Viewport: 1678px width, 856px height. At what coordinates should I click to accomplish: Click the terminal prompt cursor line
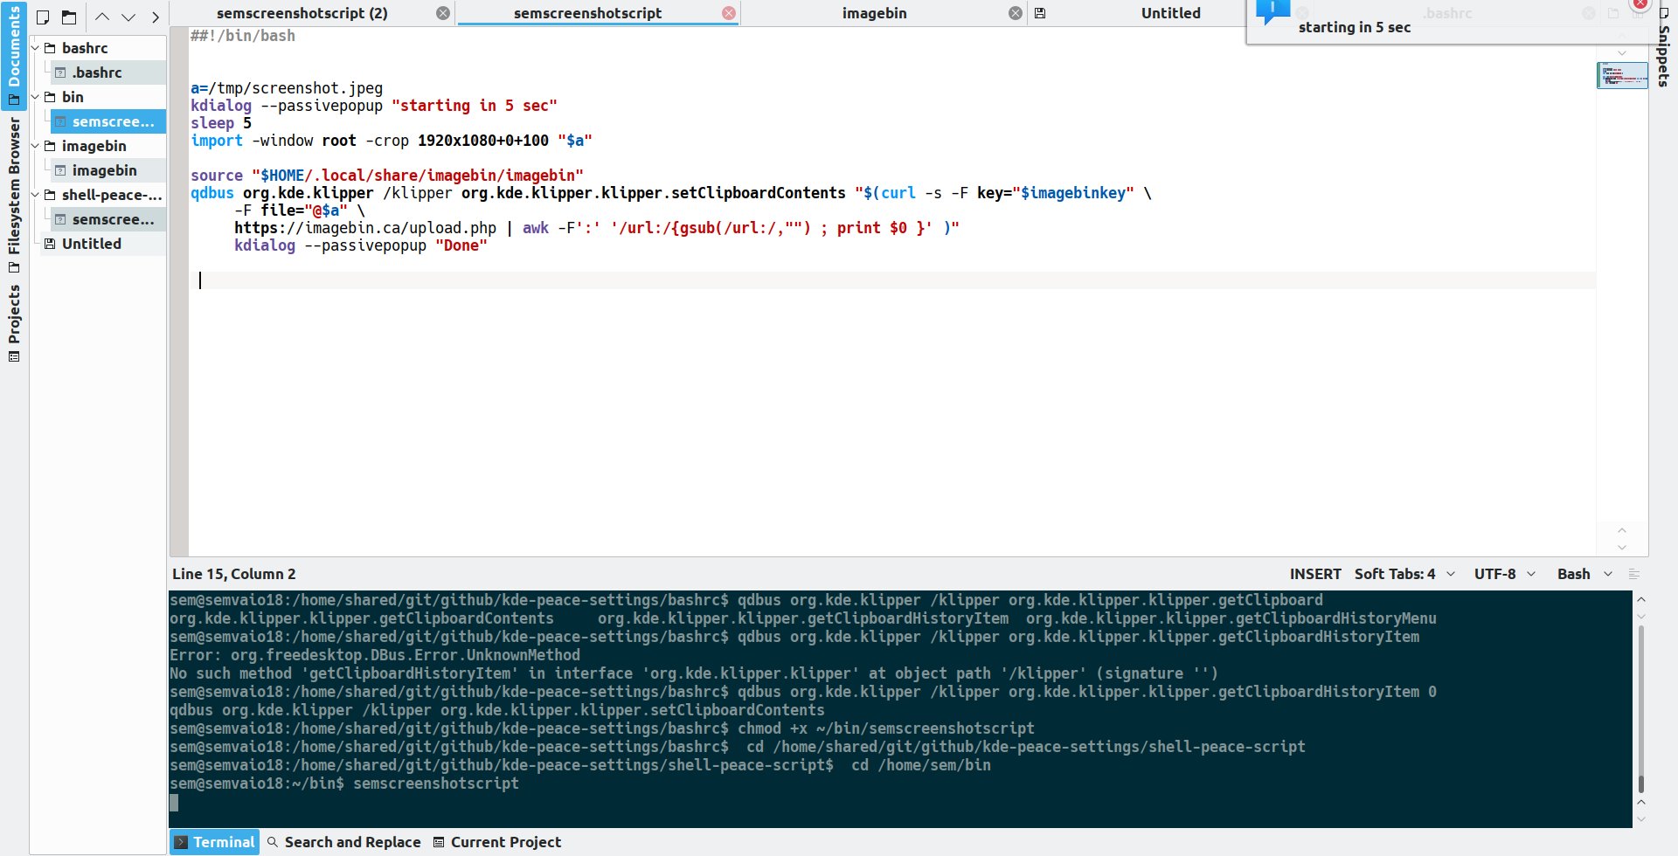900,802
